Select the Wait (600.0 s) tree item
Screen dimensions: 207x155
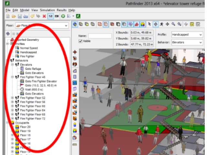coord(34,89)
